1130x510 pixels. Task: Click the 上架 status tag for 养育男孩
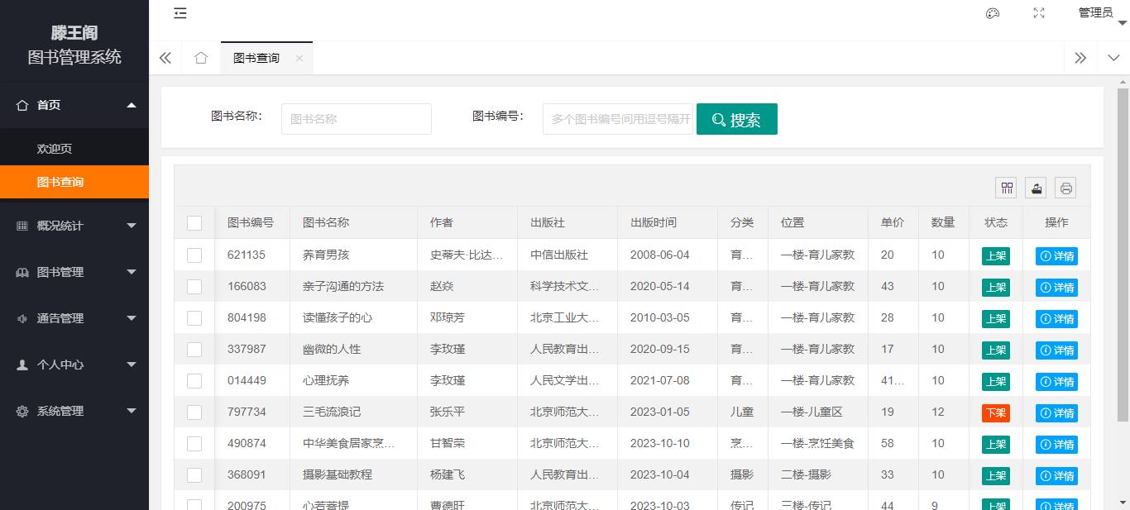(996, 256)
